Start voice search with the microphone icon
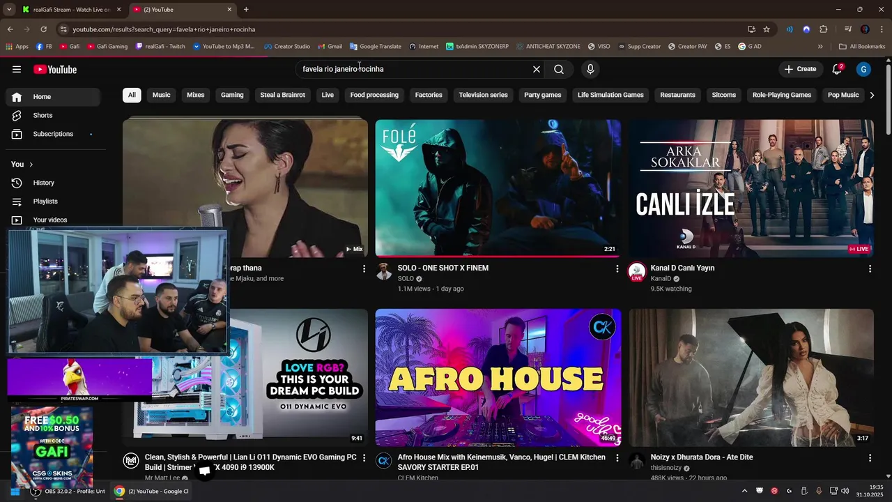892x502 pixels. (x=590, y=69)
